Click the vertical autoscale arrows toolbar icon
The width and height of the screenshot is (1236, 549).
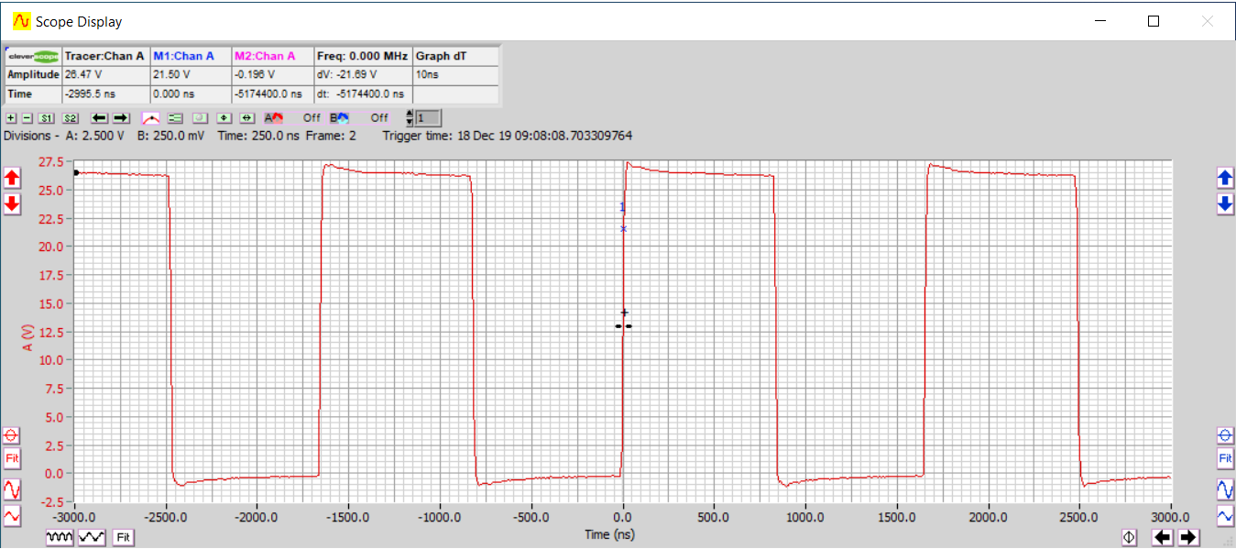coord(224,118)
